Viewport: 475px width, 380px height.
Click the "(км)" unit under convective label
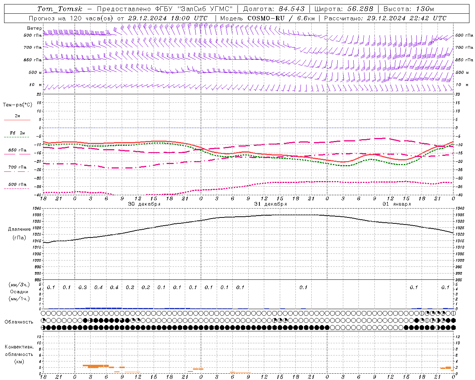(19, 361)
